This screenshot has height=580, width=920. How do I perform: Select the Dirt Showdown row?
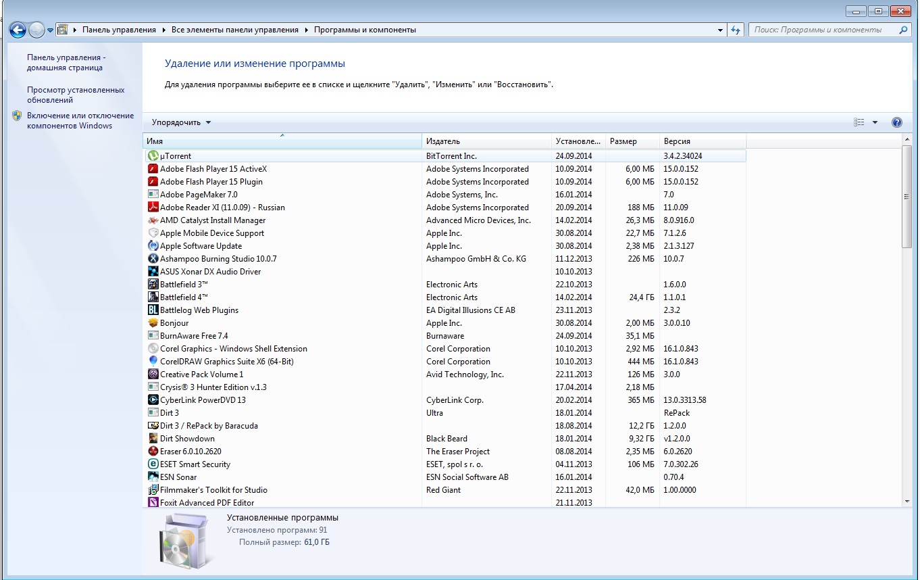(444, 439)
